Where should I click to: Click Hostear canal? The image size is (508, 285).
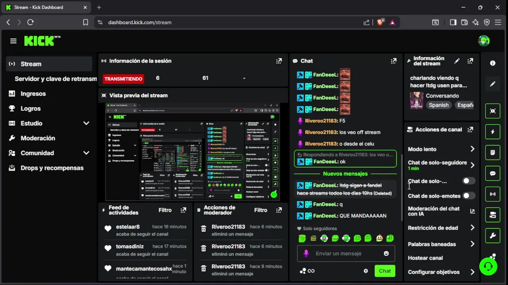425,258
